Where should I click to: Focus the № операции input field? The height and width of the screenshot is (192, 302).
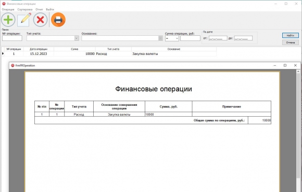(12, 38)
